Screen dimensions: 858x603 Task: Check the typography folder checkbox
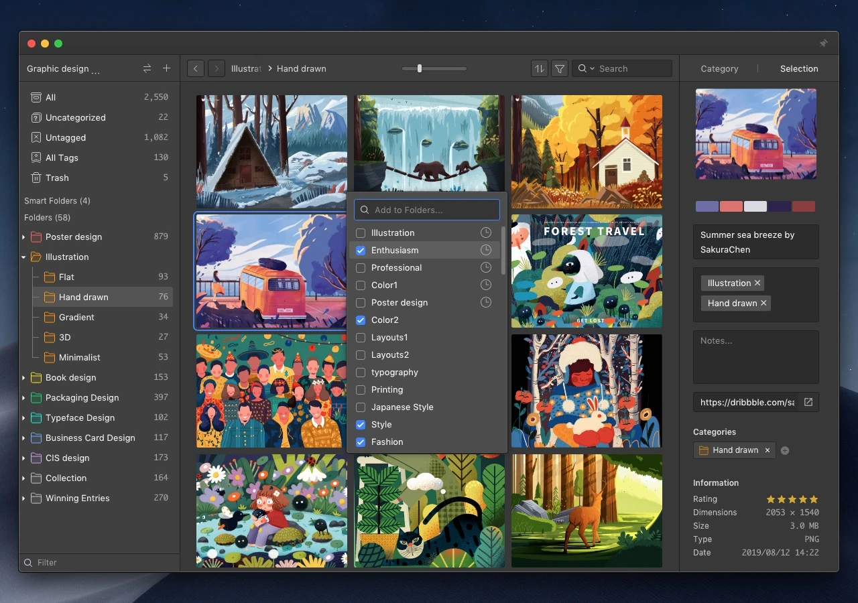(361, 372)
